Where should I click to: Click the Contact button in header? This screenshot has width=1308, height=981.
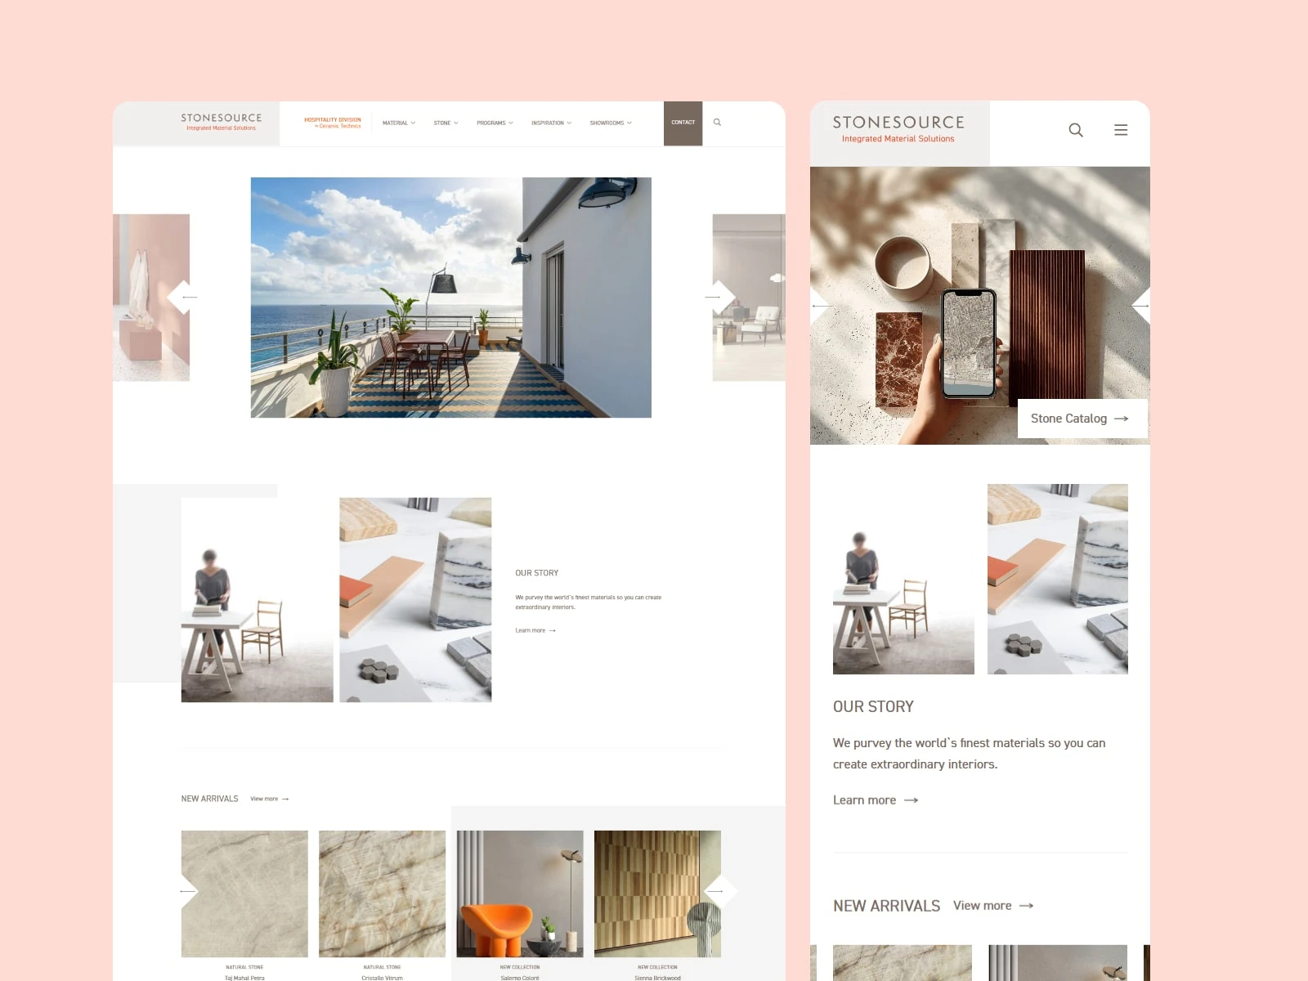click(683, 123)
